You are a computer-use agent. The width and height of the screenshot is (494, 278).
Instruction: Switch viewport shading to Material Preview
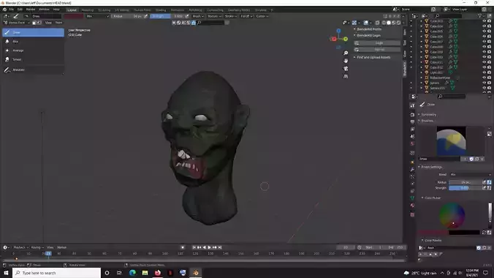(393, 23)
